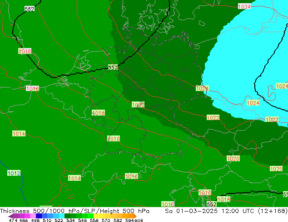Click the legend value '534'
The width and height of the screenshot is (288, 222).
[70, 220]
